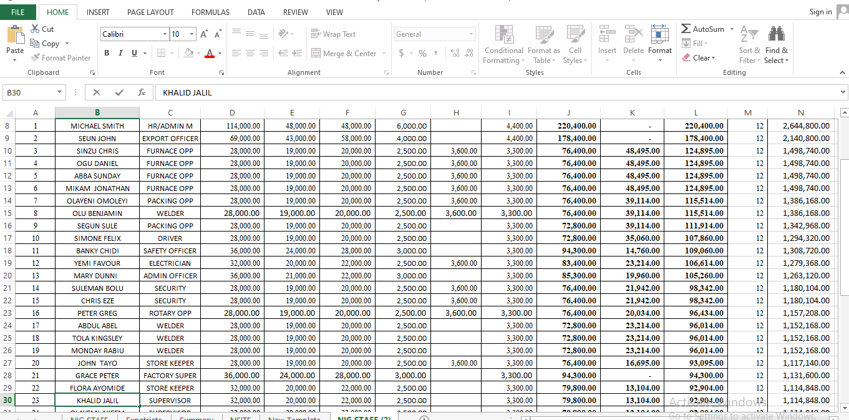Apply the red font color swatch
The image size is (849, 420).
click(x=209, y=54)
